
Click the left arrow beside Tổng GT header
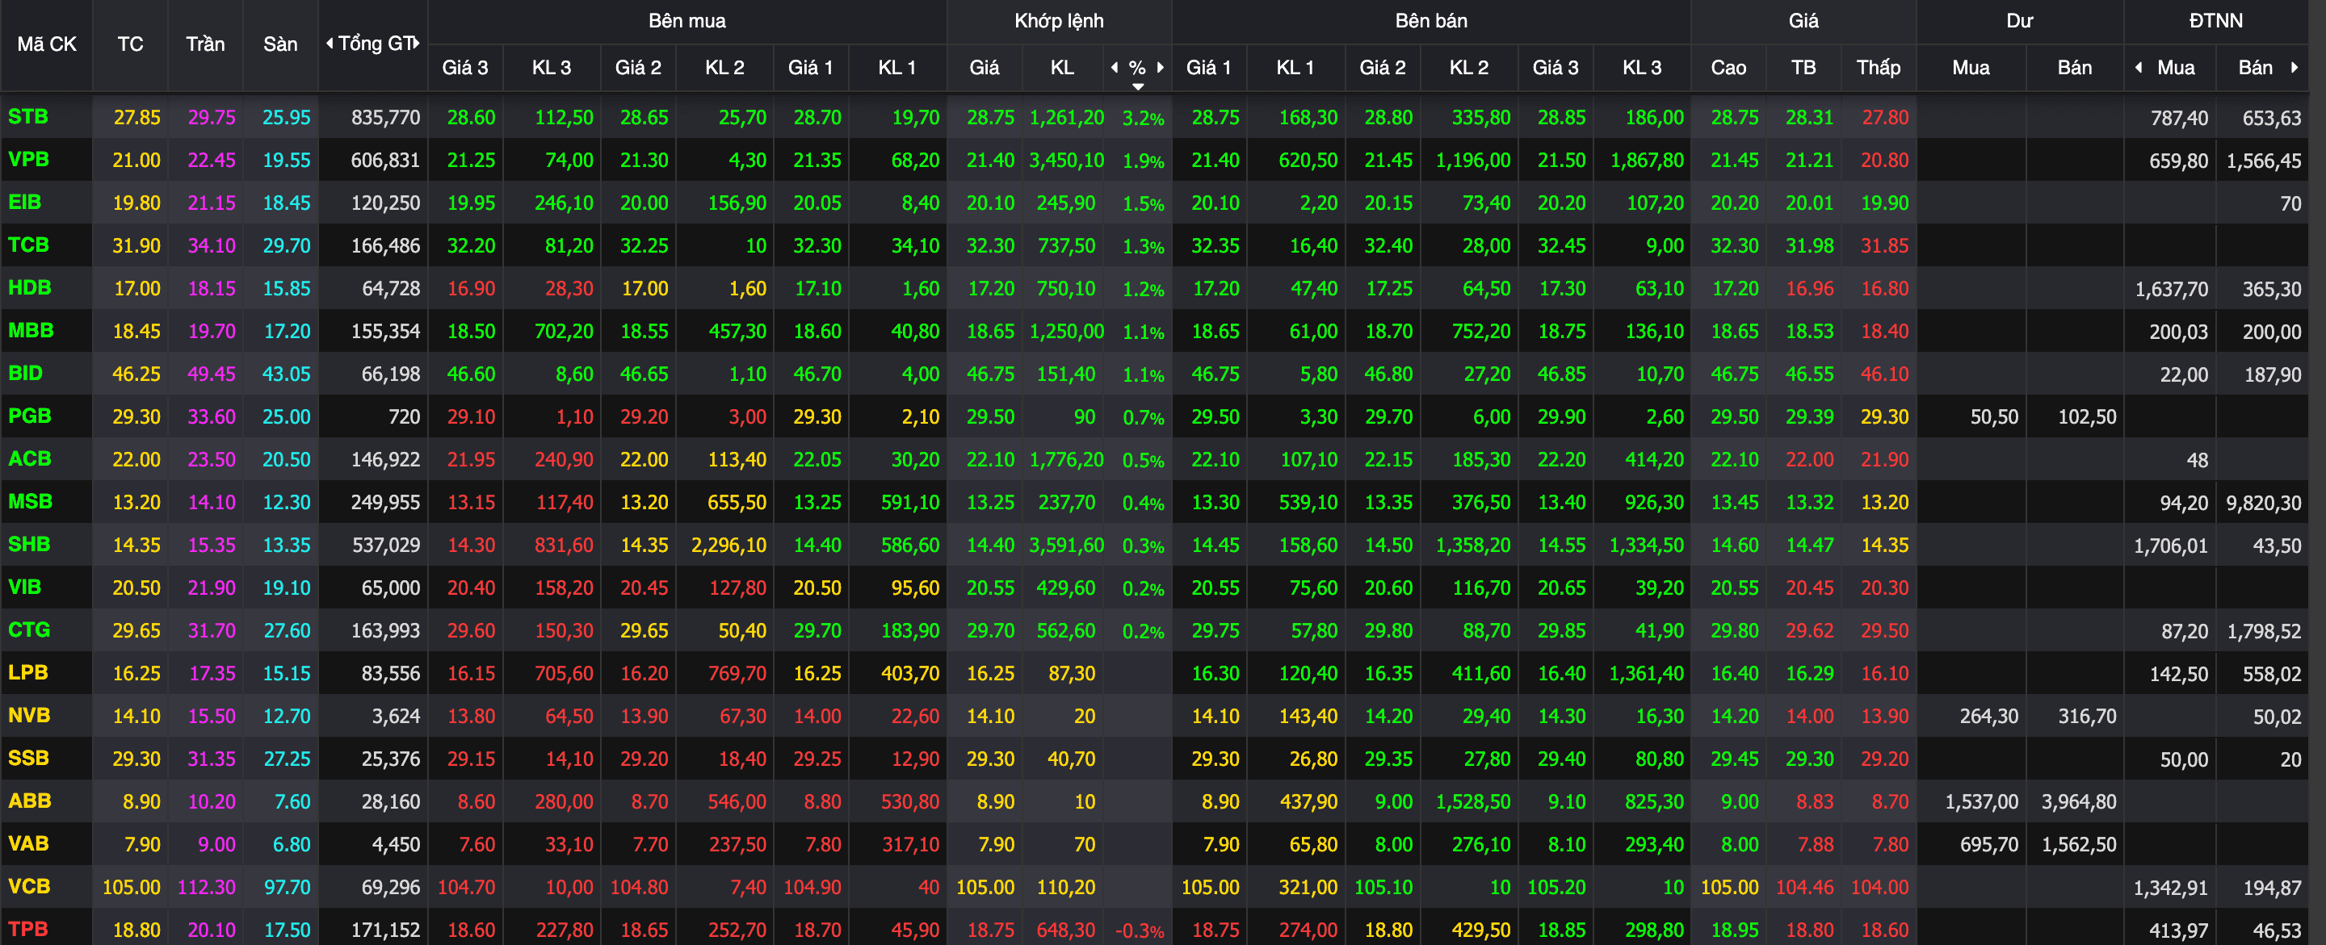tap(330, 44)
